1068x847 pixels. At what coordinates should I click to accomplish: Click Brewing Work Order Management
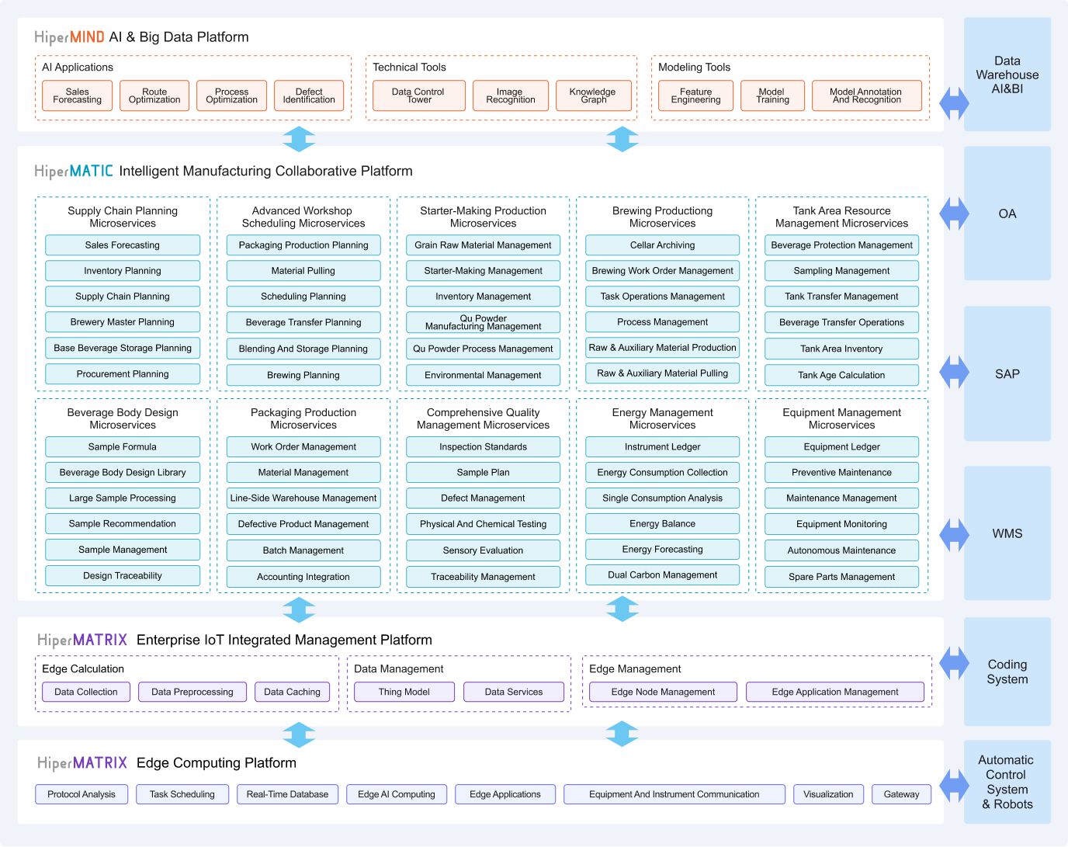coord(662,271)
